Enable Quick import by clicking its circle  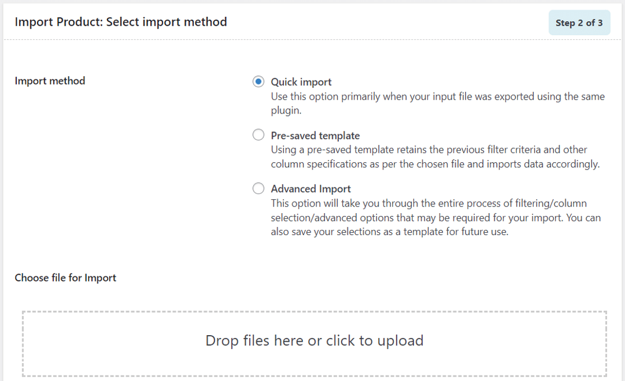coord(258,81)
